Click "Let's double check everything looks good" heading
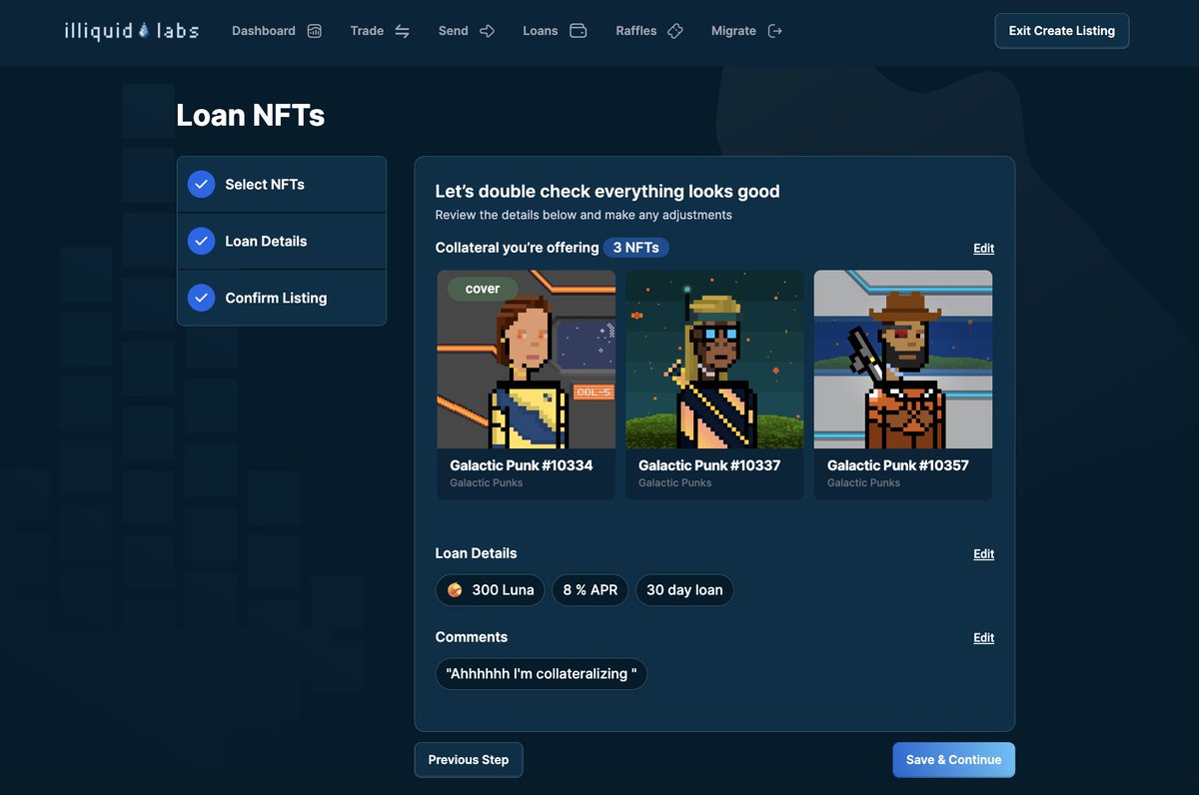1199x795 pixels. 607,192
